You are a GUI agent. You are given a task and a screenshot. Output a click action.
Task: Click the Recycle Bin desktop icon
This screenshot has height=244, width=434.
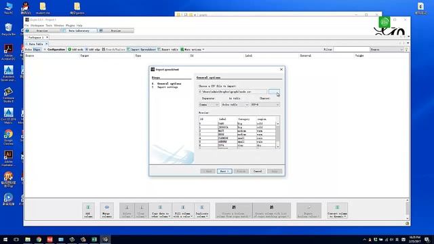8,29
